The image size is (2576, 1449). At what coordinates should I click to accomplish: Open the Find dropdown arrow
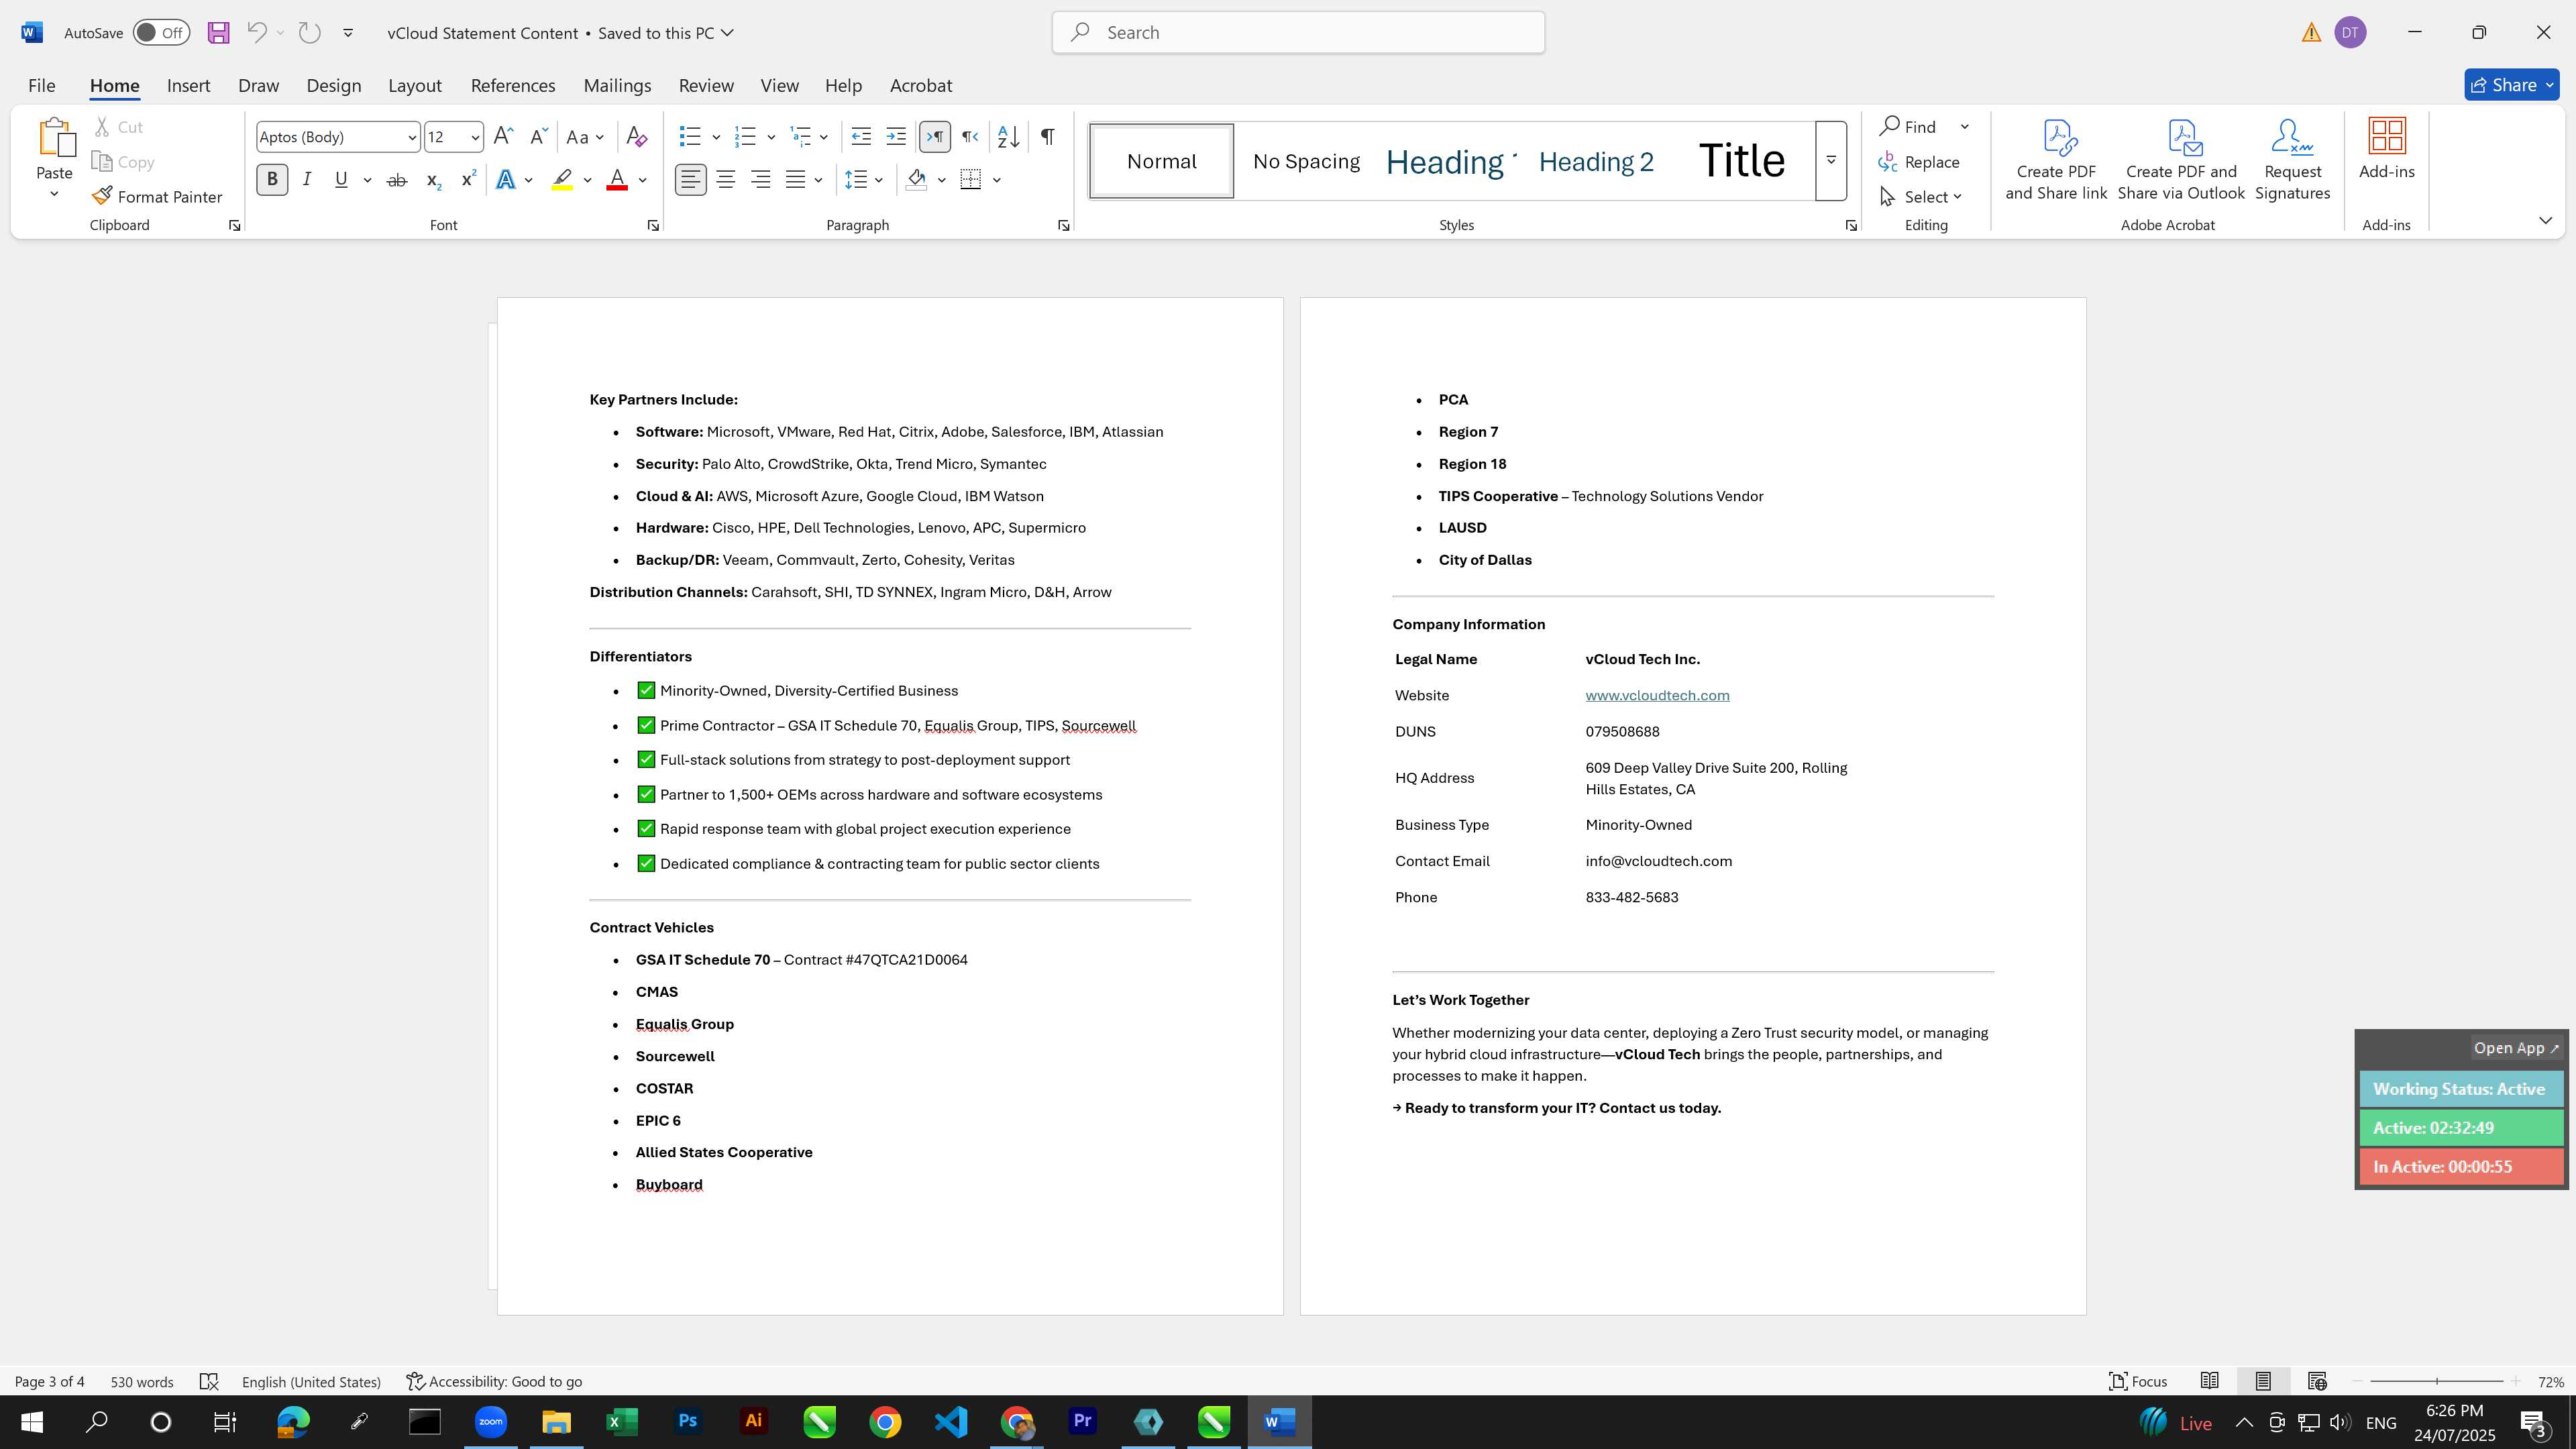pyautogui.click(x=1965, y=127)
